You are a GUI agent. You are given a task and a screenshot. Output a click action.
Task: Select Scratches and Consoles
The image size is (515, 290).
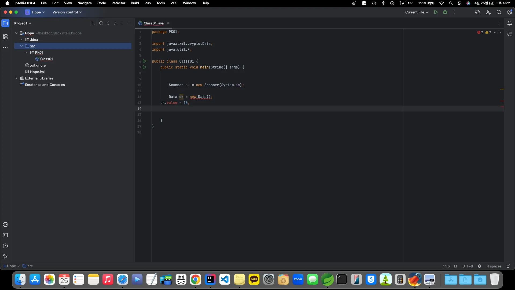coord(45,85)
